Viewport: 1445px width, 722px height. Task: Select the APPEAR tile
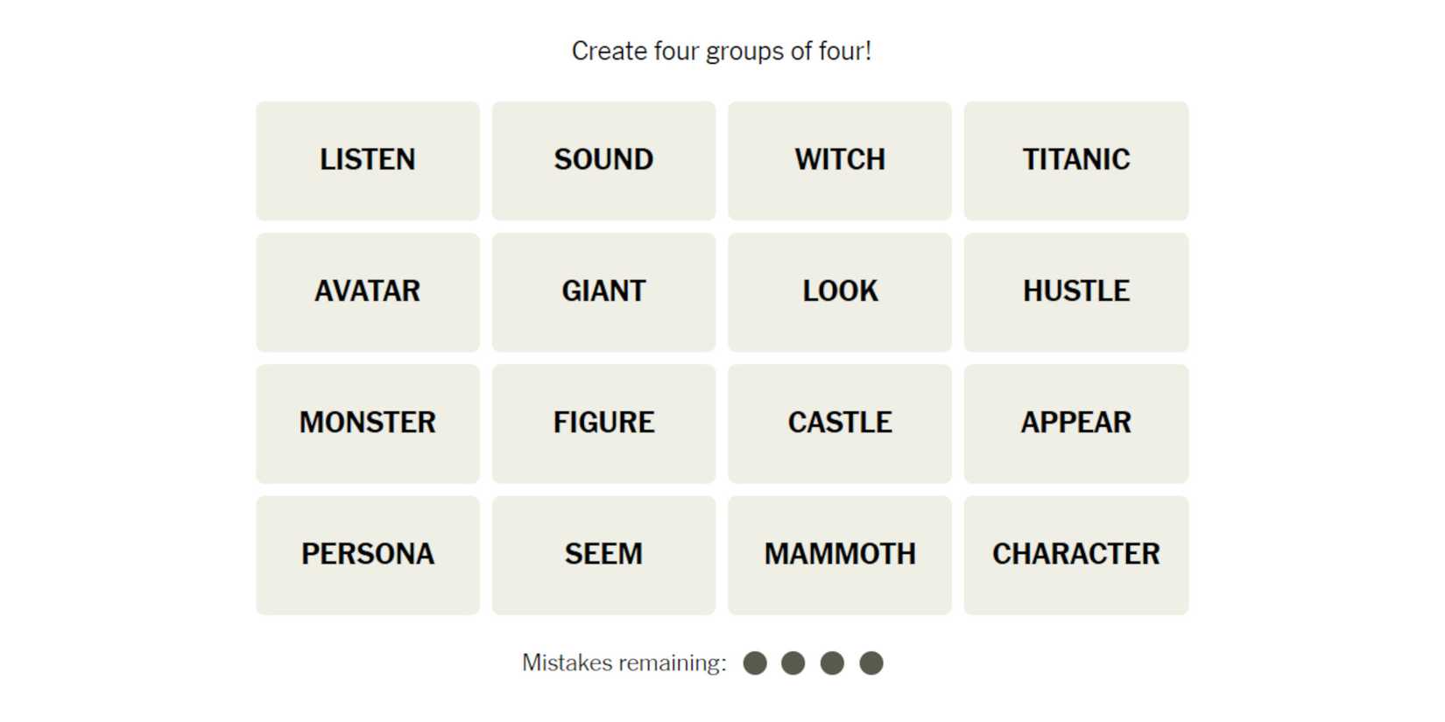1075,423
